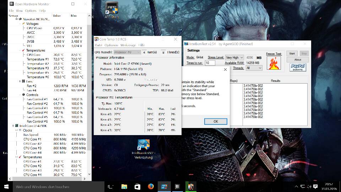Image resolution: width=341 pixels, height=192 pixels.
Task: Open the Datei menu in Core Temp
Action: click(x=98, y=45)
